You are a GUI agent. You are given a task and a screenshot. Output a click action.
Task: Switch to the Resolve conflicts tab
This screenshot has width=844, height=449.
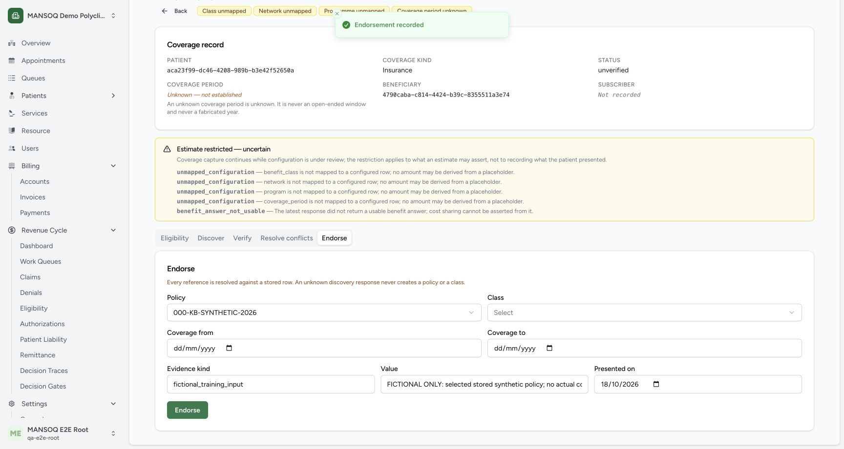[287, 238]
